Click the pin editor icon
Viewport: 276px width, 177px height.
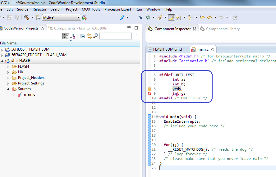pyautogui.click(x=235, y=17)
